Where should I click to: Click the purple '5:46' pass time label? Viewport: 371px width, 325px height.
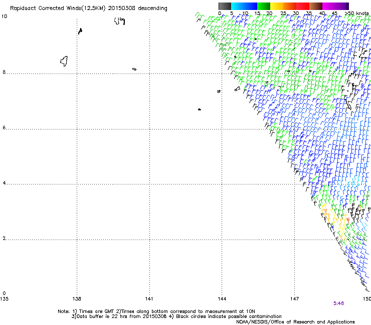click(338, 303)
